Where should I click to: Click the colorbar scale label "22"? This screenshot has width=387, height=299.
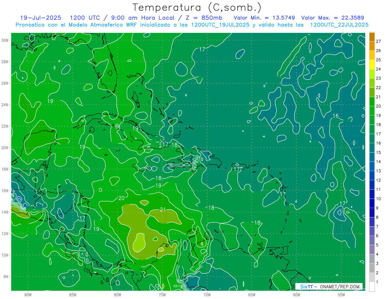379,87
